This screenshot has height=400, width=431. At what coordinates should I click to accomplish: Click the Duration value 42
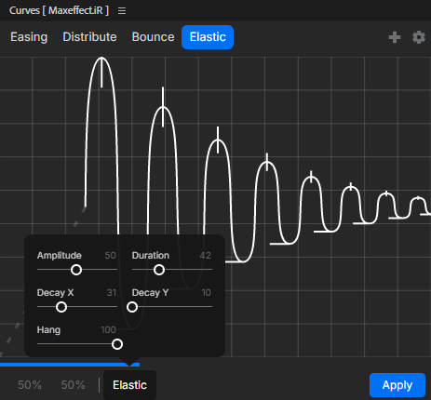coord(205,256)
